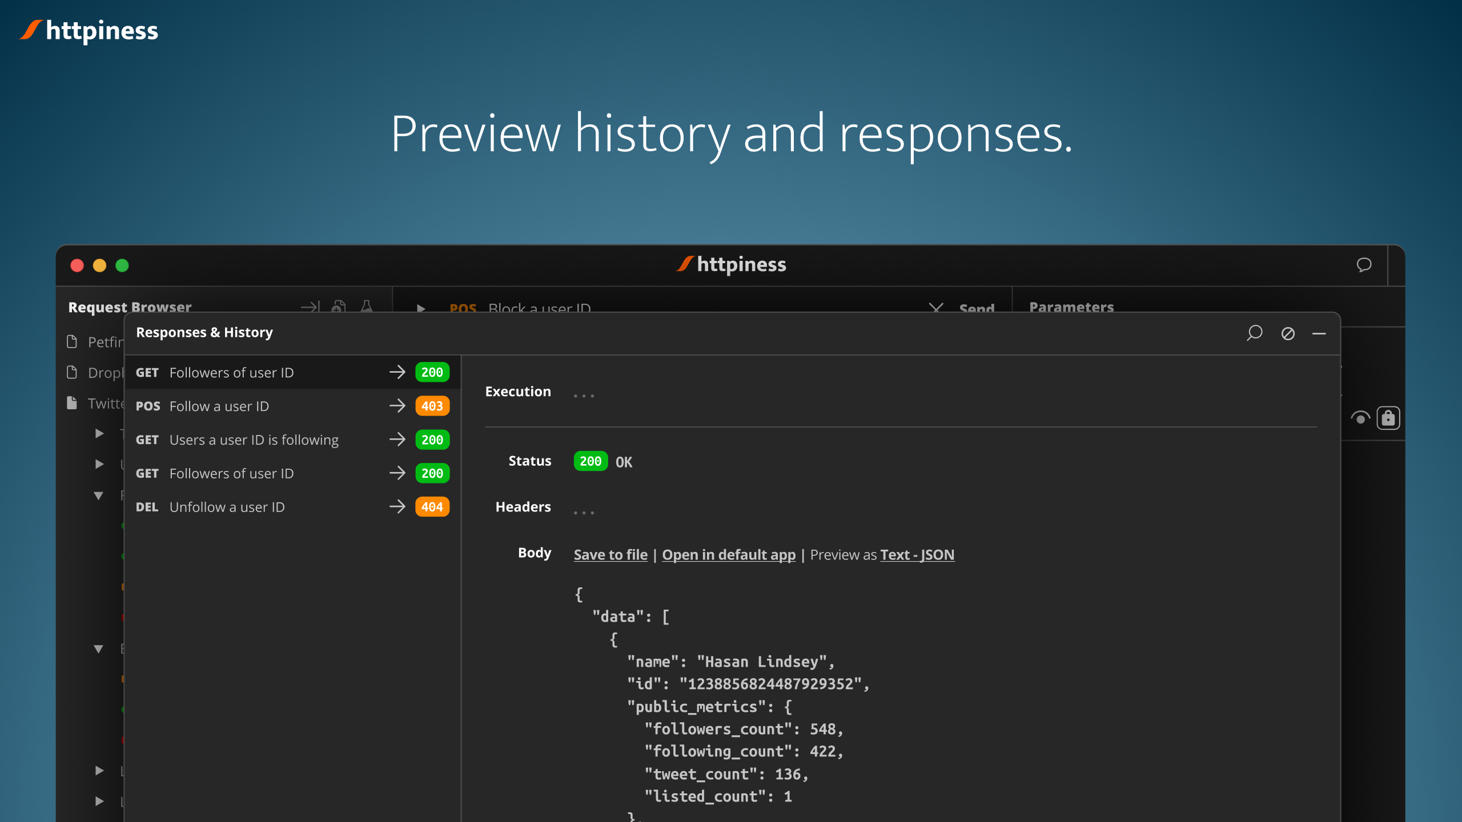Select top GET Followers of user ID history entry
Image resolution: width=1462 pixels, height=822 pixels.
292,372
